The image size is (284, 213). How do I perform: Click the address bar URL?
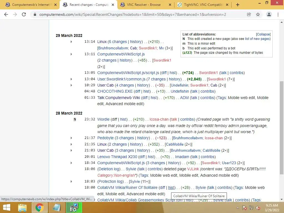(x=133, y=14)
